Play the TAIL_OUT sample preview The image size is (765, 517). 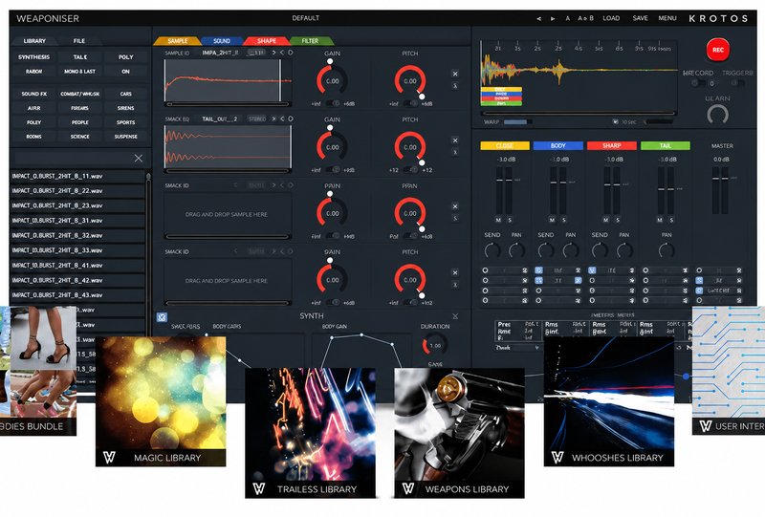click(x=291, y=119)
